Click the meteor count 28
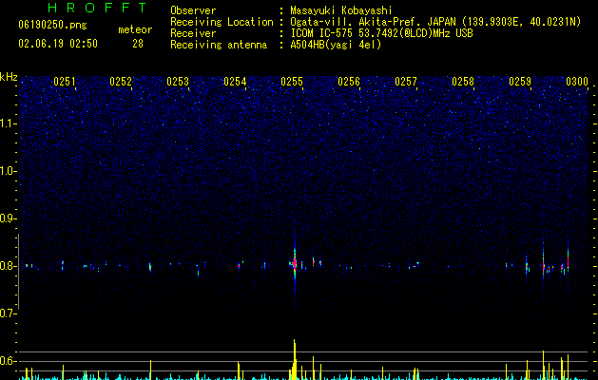The width and height of the screenshot is (598, 380). [x=138, y=44]
